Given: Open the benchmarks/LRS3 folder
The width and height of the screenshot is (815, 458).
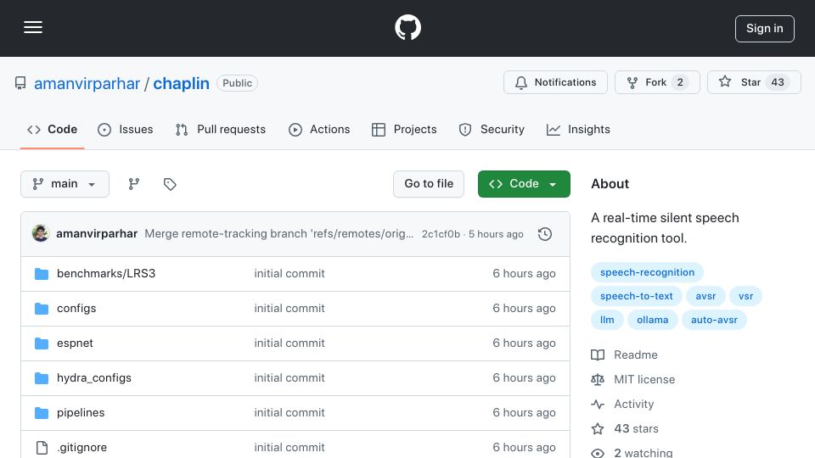Looking at the screenshot, I should [x=106, y=274].
